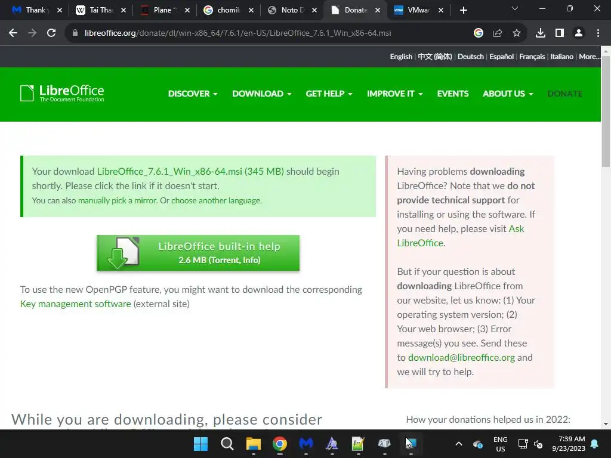Open the Google account icon in address bar
Image resolution: width=611 pixels, height=458 pixels.
coord(479,33)
